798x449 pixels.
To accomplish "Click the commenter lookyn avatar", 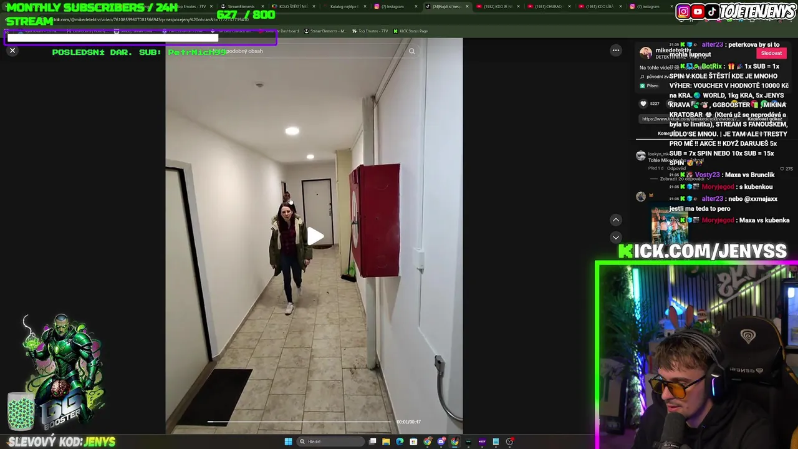I will point(640,156).
